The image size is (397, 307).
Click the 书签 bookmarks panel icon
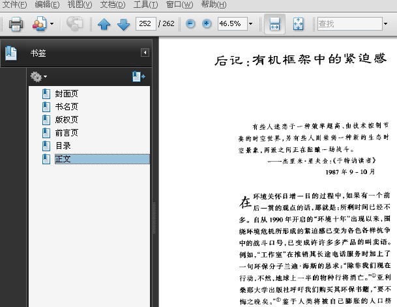[11, 53]
